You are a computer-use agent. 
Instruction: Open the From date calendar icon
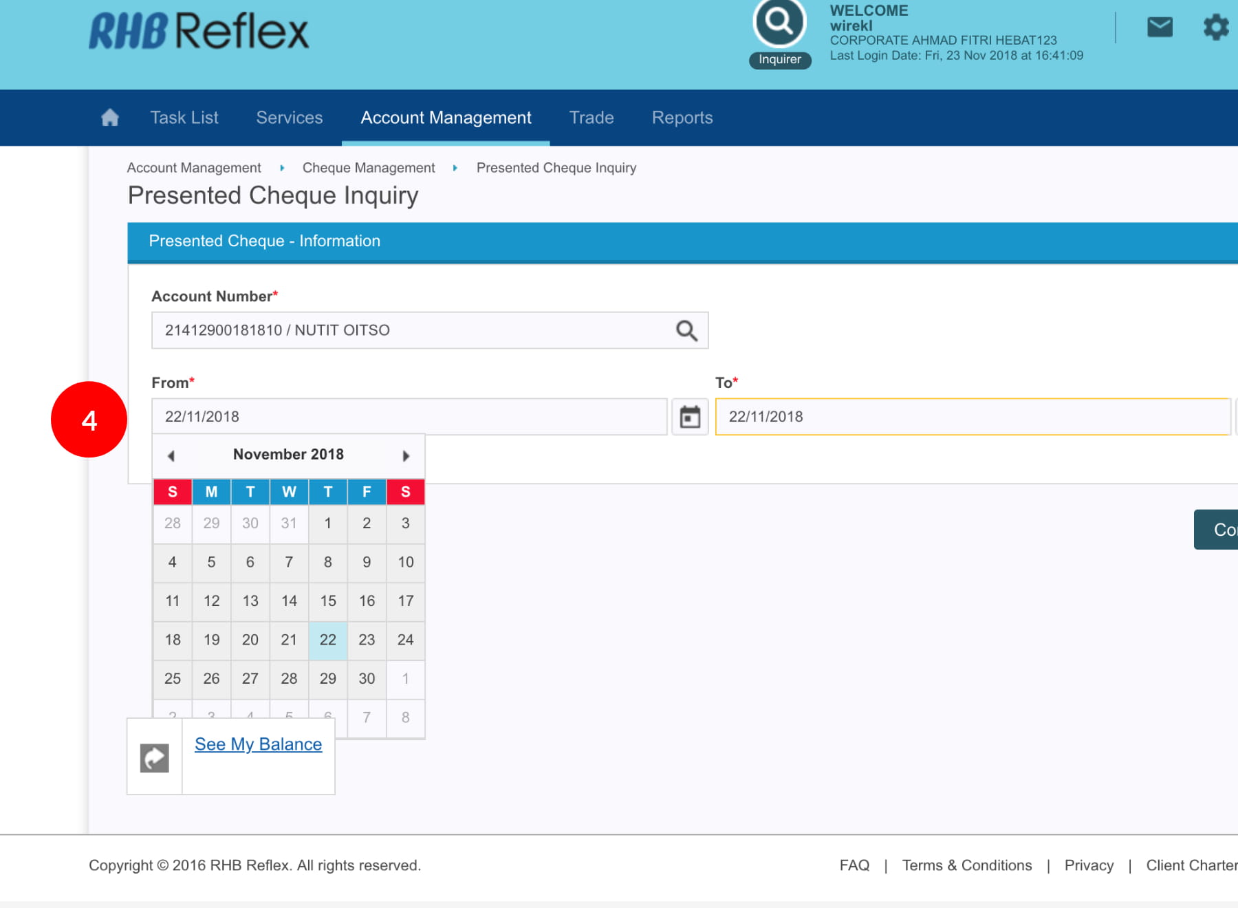pyautogui.click(x=690, y=417)
